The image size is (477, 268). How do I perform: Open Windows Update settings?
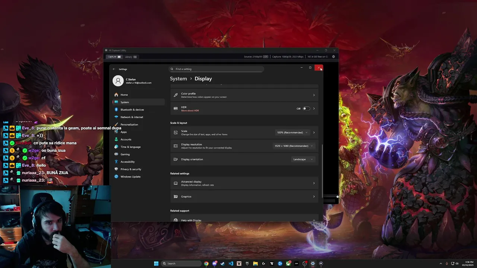click(138, 176)
